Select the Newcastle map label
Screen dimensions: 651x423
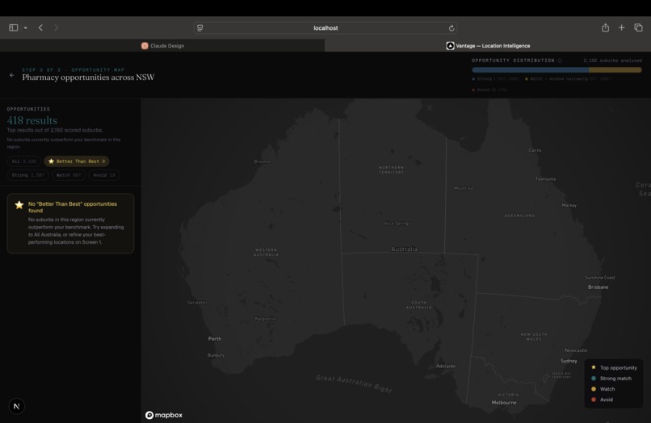[x=576, y=350]
